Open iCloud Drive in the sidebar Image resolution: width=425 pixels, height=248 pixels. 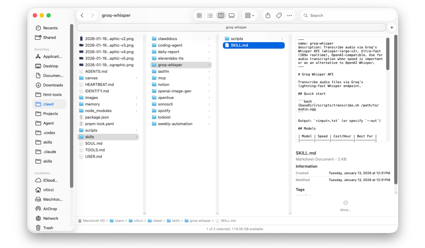point(50,180)
